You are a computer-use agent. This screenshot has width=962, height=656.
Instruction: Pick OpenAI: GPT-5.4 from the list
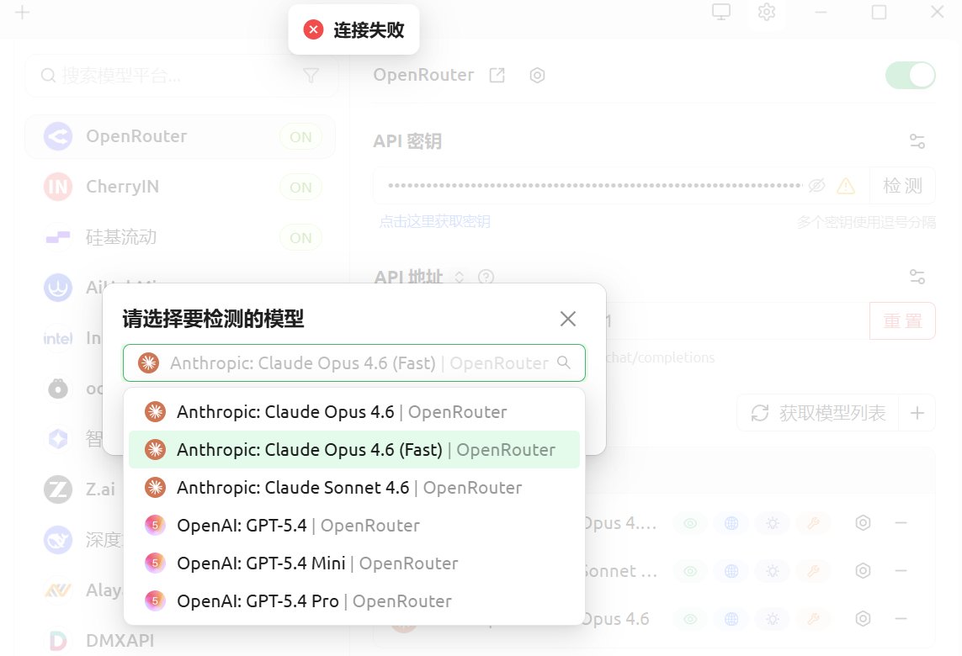pos(354,526)
